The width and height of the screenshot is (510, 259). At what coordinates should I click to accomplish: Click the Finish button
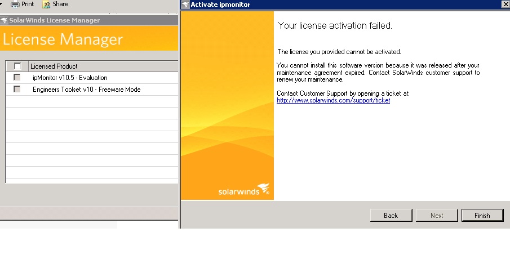(x=482, y=216)
